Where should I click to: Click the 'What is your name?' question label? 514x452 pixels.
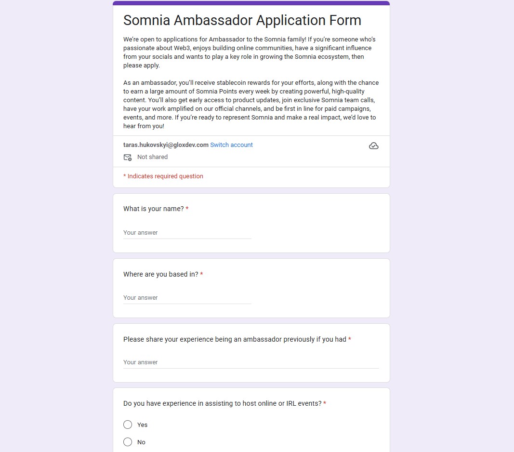(153, 209)
